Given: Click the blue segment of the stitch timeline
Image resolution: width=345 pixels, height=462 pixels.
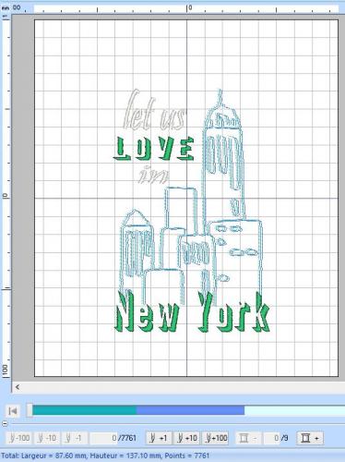Looking at the screenshot, I should pos(190,410).
